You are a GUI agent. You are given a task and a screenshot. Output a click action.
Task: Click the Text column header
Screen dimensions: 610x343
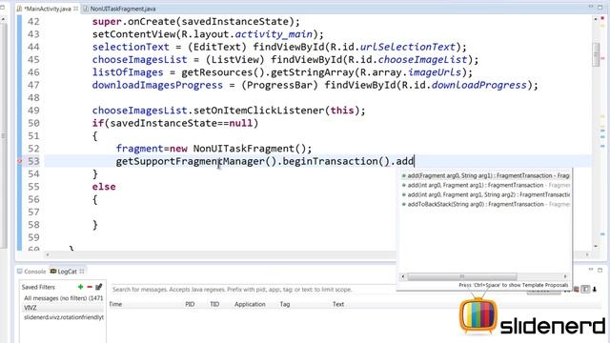pyautogui.click(x=338, y=304)
